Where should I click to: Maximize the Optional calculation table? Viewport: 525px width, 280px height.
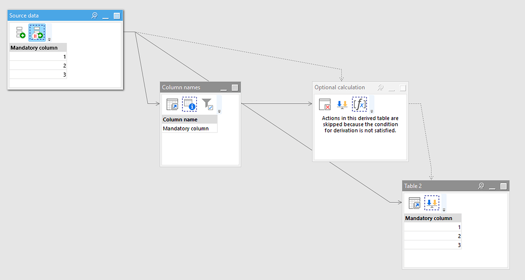403,88
